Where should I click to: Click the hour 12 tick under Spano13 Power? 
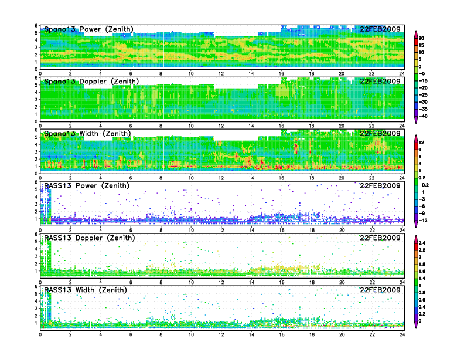[x=221, y=74]
